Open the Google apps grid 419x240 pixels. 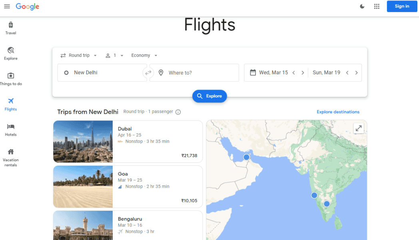[376, 6]
